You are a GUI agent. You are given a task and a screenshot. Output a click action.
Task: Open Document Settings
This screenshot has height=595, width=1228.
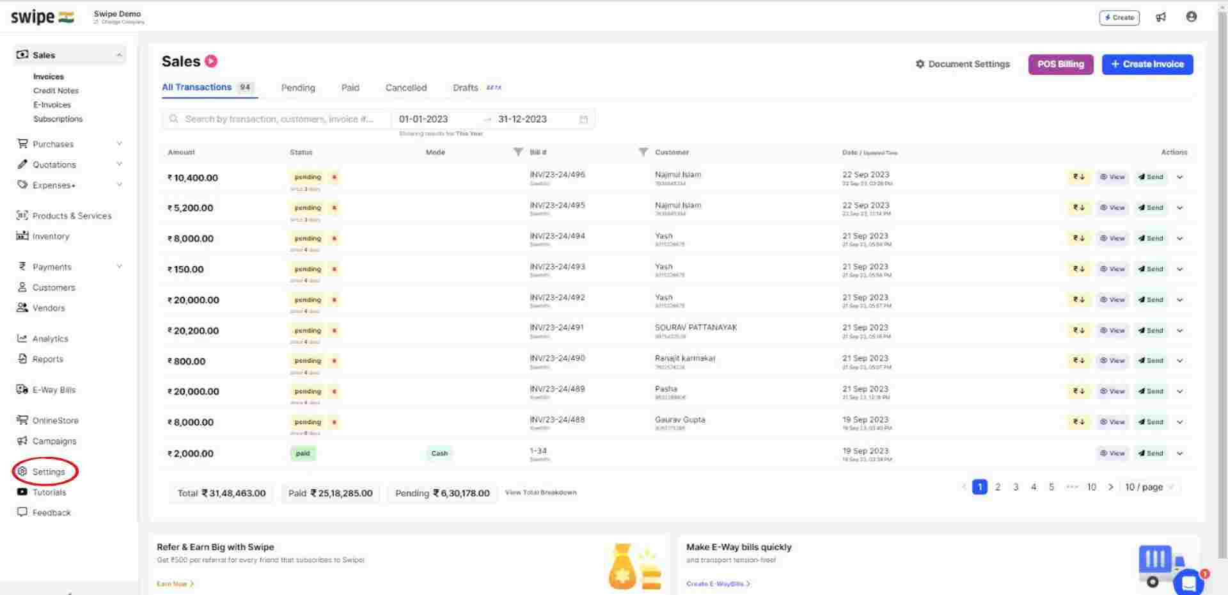963,65
